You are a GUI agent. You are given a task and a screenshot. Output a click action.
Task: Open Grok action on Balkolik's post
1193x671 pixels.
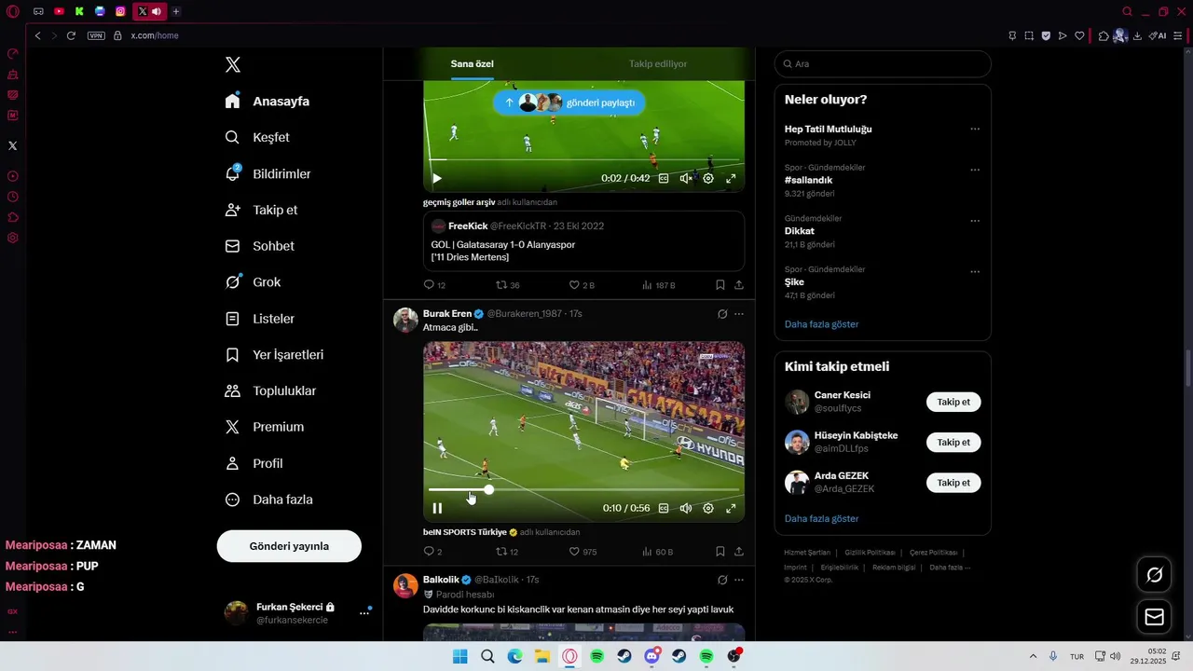point(722,580)
